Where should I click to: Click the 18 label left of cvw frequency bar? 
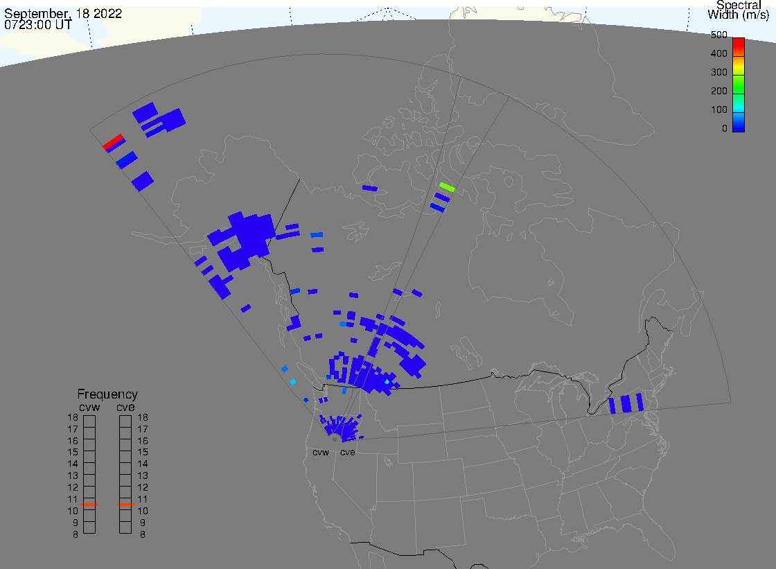[73, 417]
